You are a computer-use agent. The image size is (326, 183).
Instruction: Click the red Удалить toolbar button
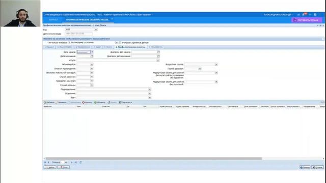87,103
